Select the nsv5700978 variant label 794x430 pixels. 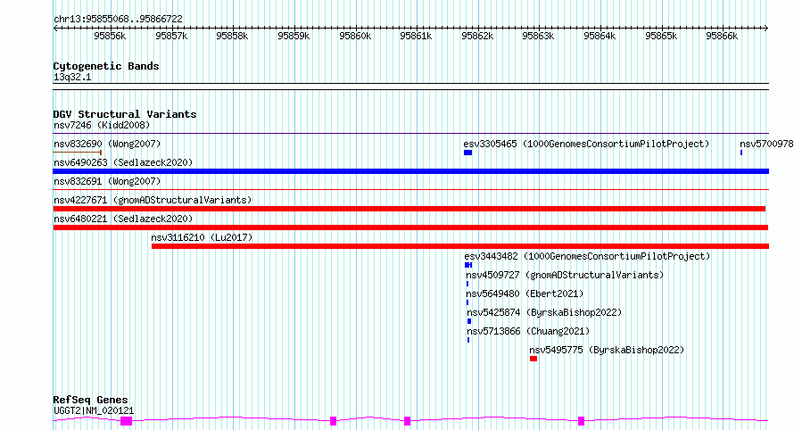click(x=766, y=144)
